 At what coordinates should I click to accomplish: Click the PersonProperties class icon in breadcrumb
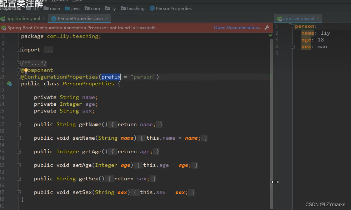pyautogui.click(x=152, y=8)
